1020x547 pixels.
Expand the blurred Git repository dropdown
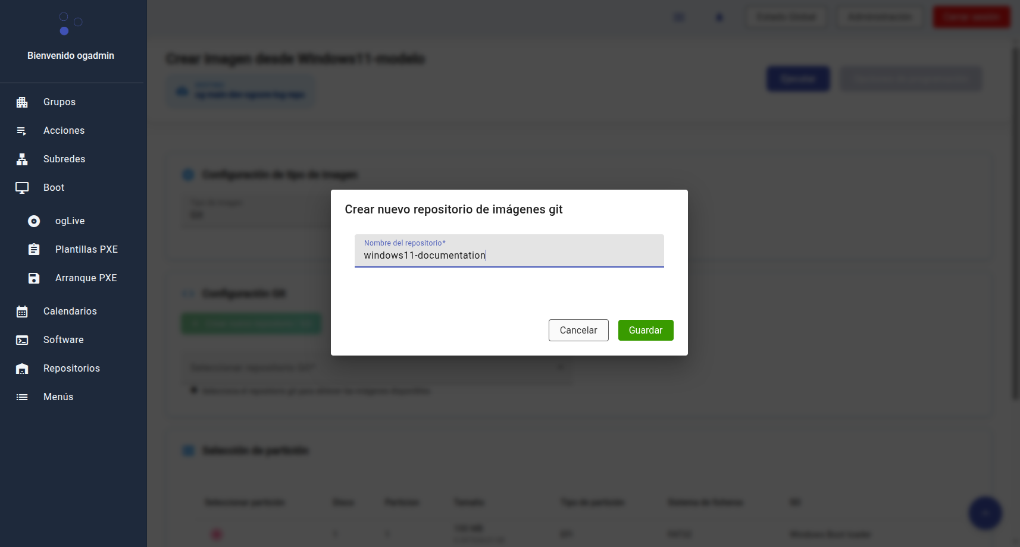pos(376,367)
